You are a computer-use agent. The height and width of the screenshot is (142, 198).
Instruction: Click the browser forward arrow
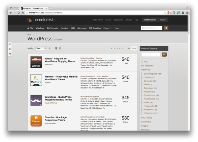click(15, 13)
